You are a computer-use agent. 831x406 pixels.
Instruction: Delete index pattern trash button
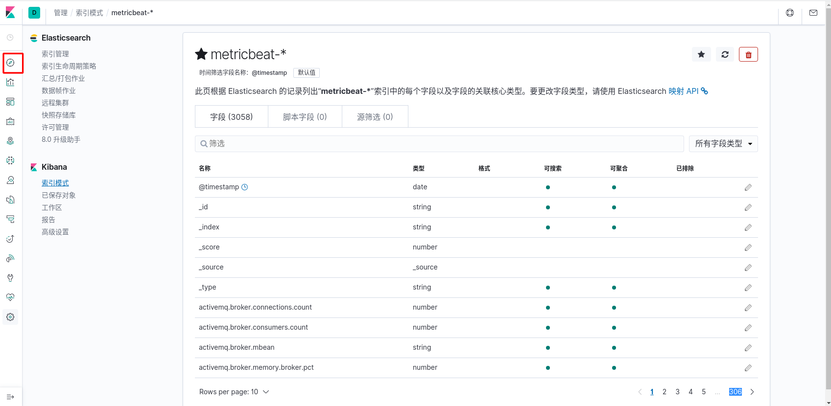tap(748, 54)
